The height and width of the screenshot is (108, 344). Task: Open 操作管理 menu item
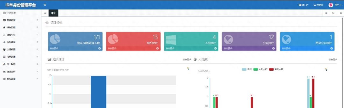click(x=21, y=27)
